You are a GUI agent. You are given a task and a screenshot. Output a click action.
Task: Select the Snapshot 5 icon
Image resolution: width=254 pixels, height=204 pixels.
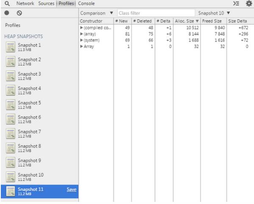11,105
